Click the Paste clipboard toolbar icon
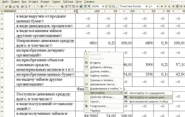This screenshot has width=185, height=117. point(42,7)
